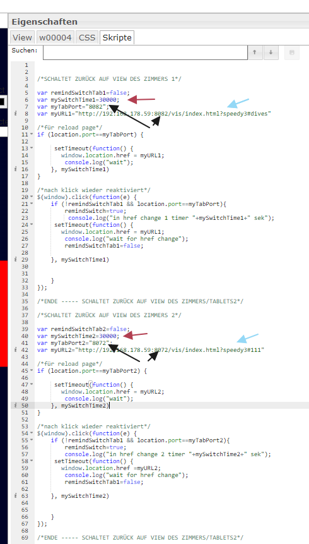The image size is (309, 544).
Task: Collapse the if block at line 11
Action: [x=32, y=135]
